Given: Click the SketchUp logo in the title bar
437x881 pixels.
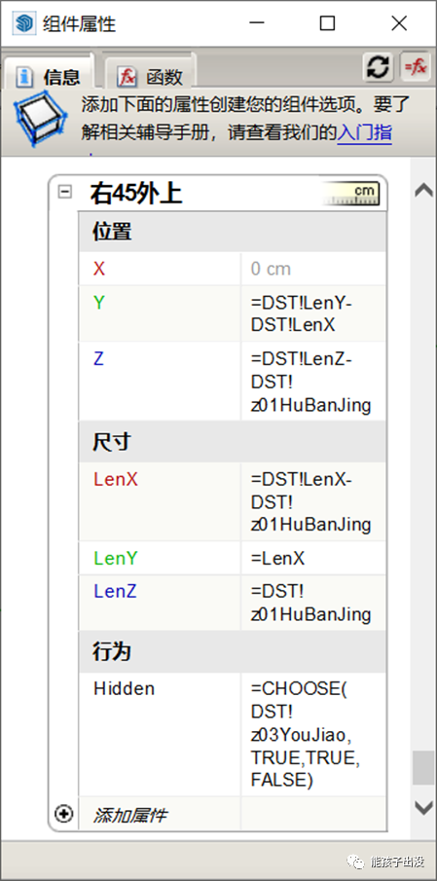Looking at the screenshot, I should click(24, 23).
